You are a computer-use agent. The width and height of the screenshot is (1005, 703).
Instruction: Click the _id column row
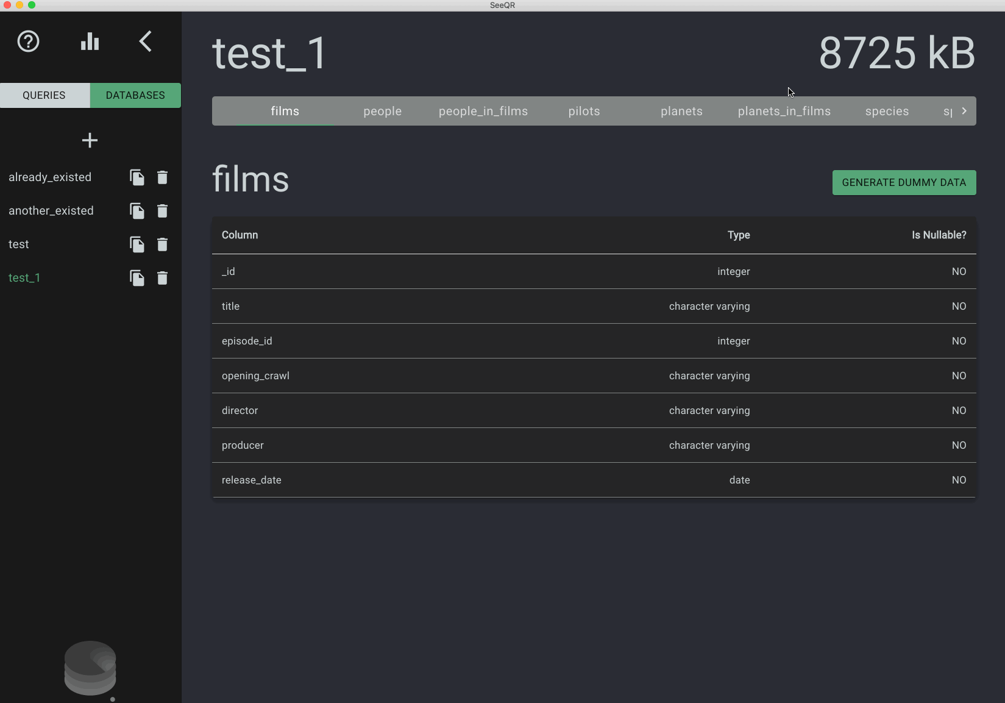(x=594, y=271)
